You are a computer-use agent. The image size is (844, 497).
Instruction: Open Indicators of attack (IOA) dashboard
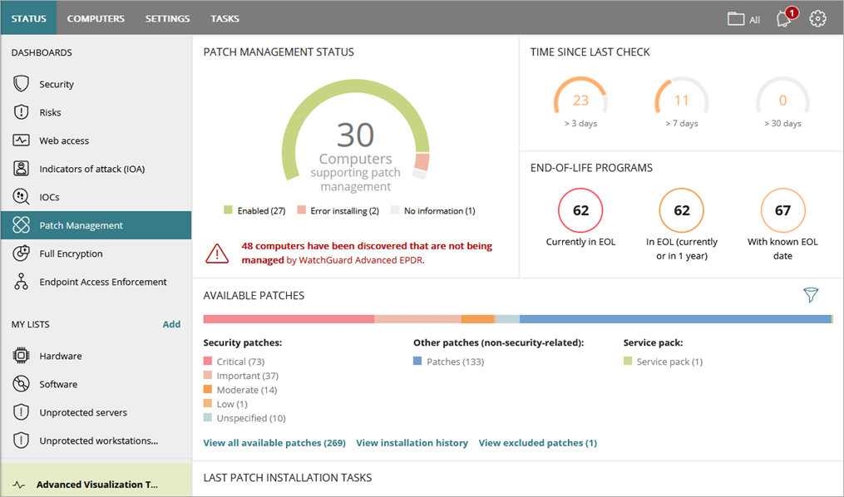click(100, 168)
